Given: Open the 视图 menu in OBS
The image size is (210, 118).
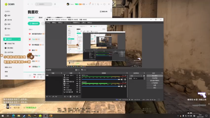Looking at the screenshot, I should [60, 23].
